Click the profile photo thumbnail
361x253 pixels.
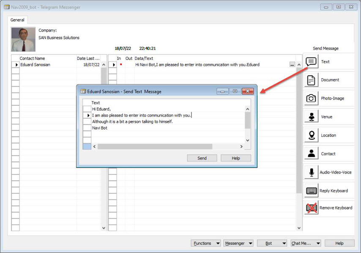click(x=23, y=39)
